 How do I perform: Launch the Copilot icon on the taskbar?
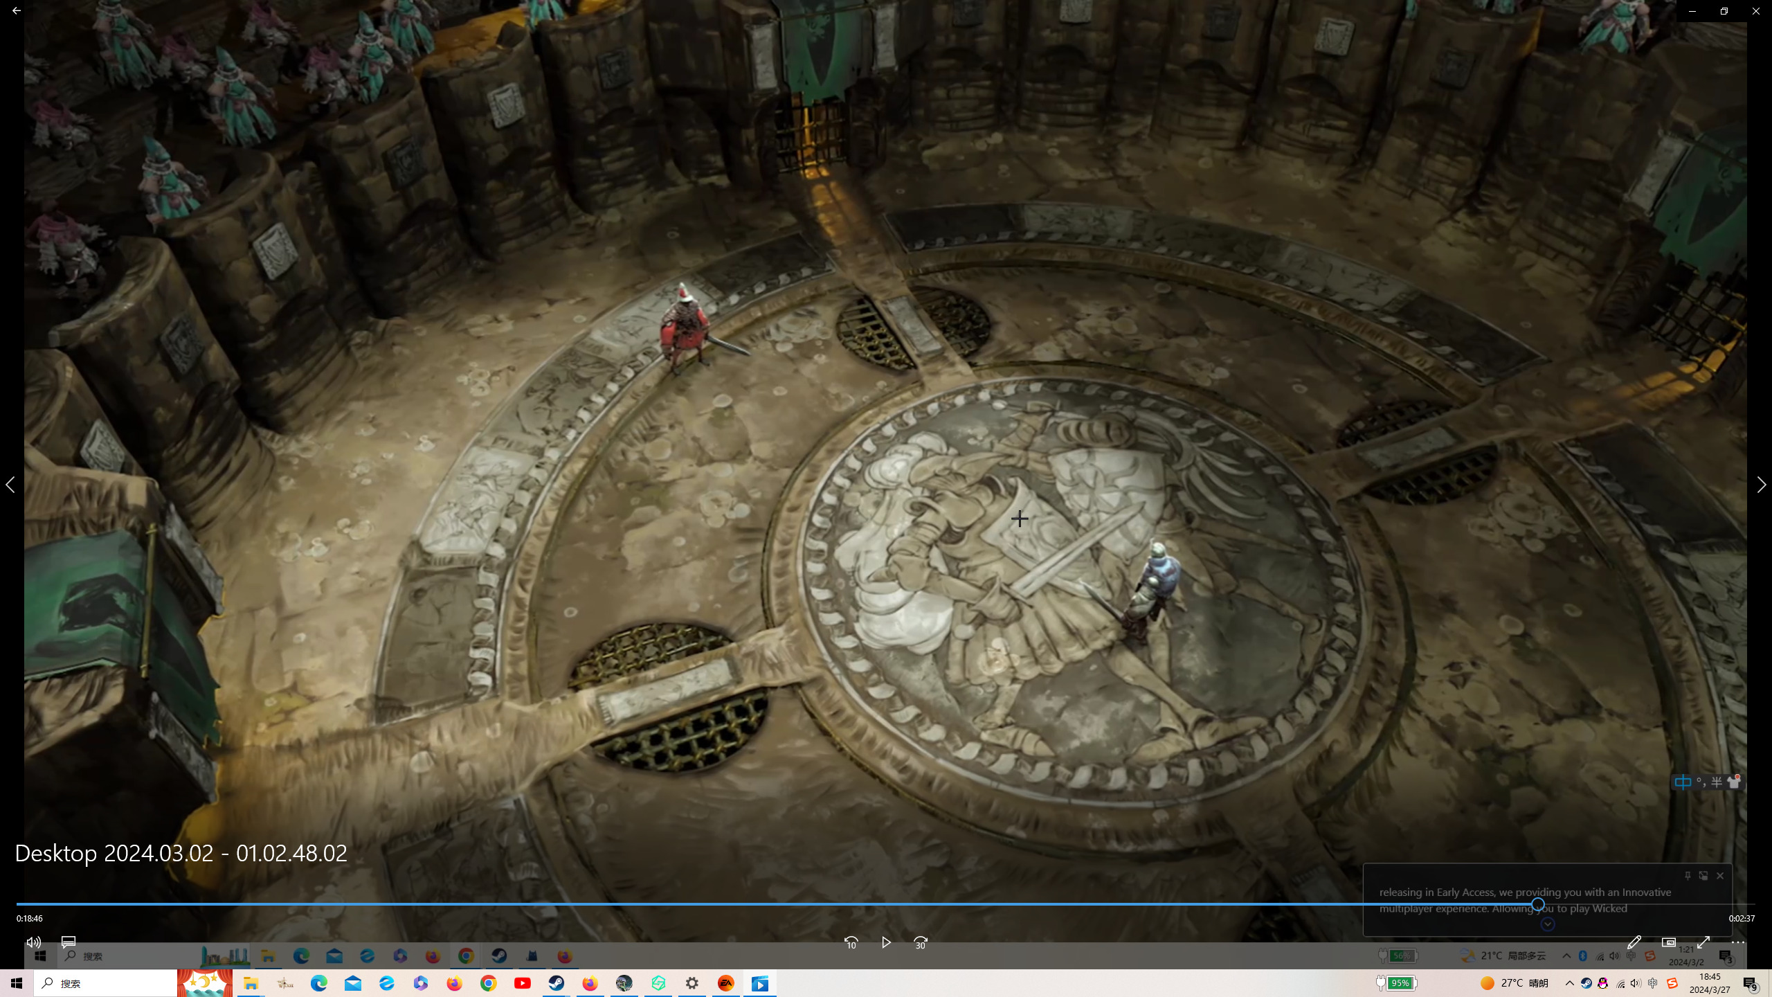[421, 983]
